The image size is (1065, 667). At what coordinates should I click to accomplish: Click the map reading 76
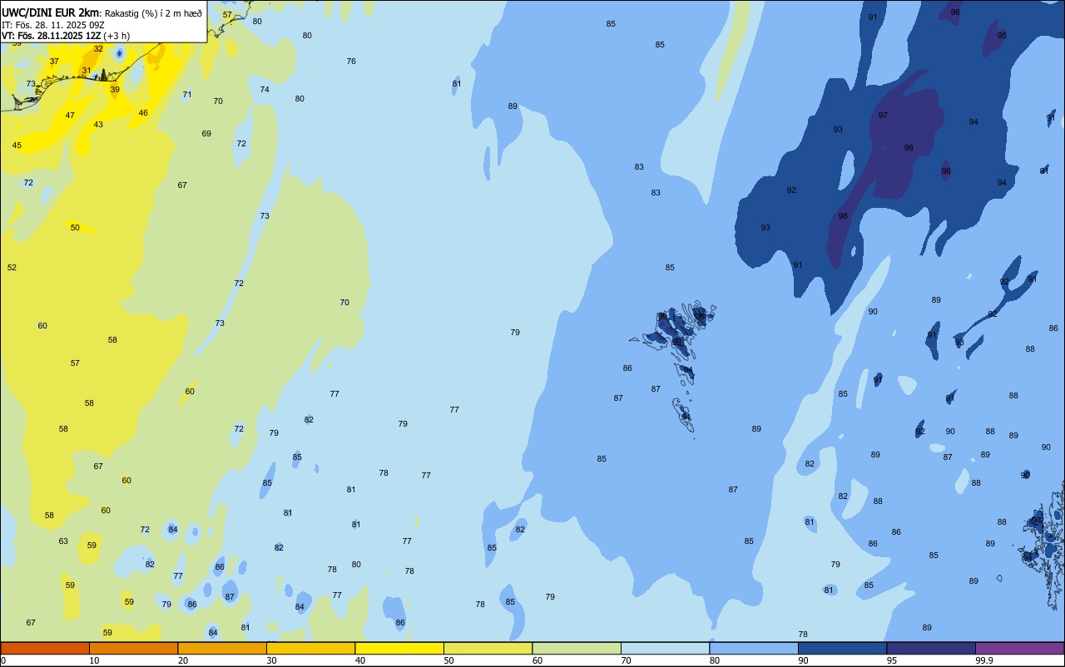351,62
